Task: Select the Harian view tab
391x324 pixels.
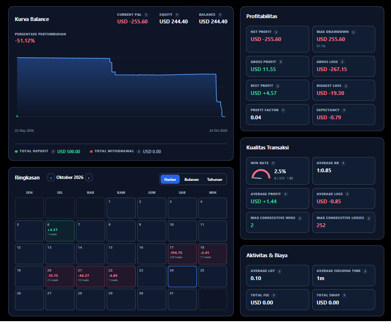Action: tap(170, 179)
